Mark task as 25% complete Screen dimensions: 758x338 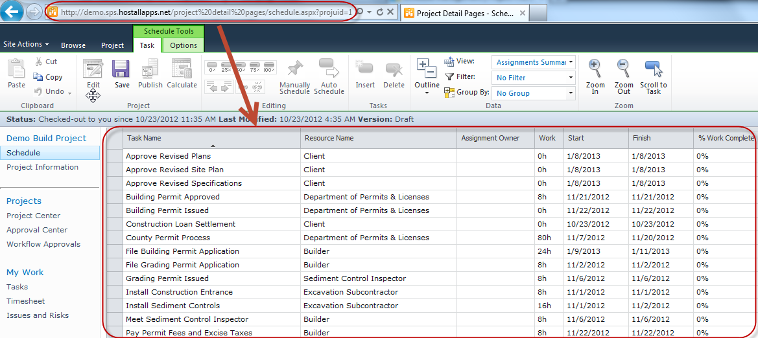pyautogui.click(x=227, y=67)
